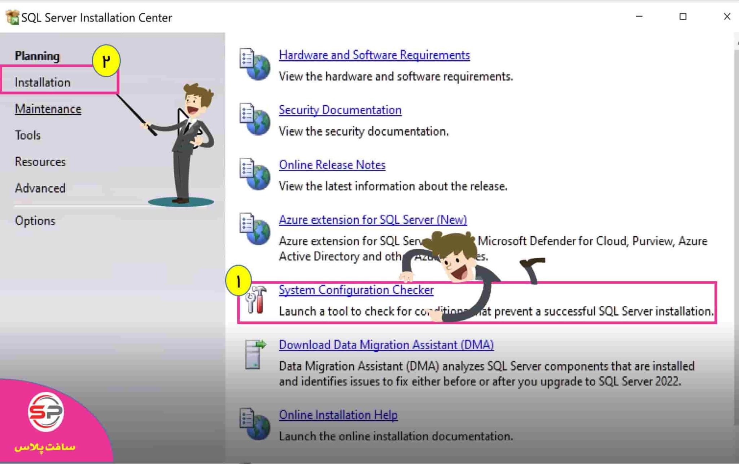Select Advanced from the sidebar
739x464 pixels.
(x=40, y=188)
